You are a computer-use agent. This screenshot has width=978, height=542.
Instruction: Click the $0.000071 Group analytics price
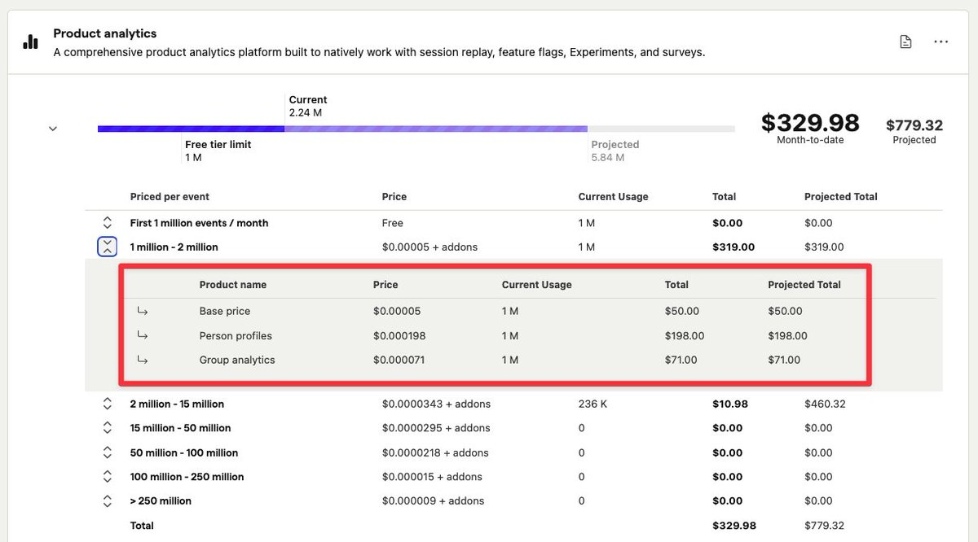tap(399, 360)
